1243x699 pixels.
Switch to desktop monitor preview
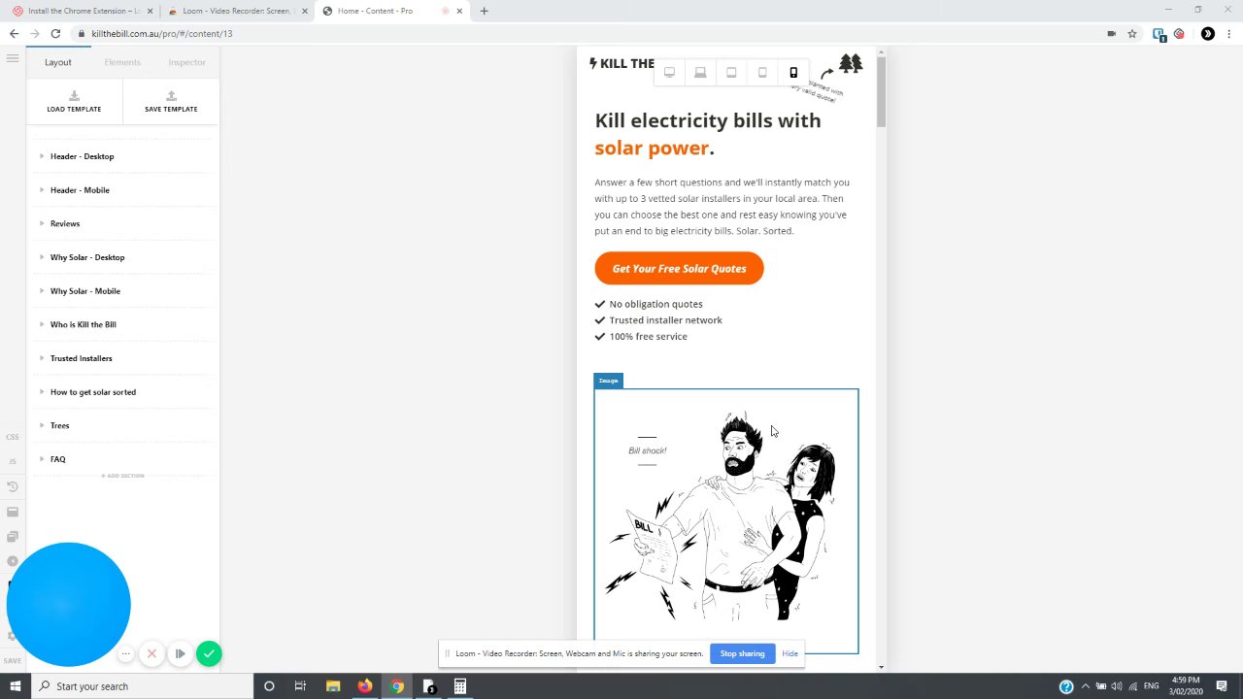(x=669, y=72)
